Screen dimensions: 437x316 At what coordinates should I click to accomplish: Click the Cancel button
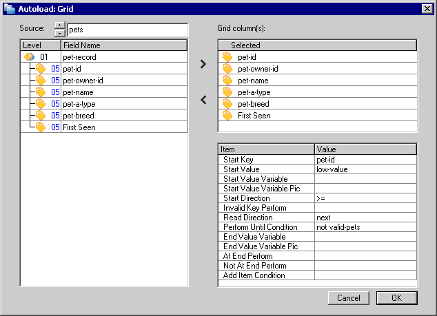349,298
